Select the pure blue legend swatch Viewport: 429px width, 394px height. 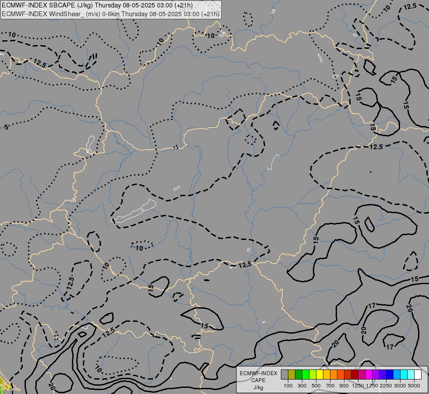coord(390,375)
